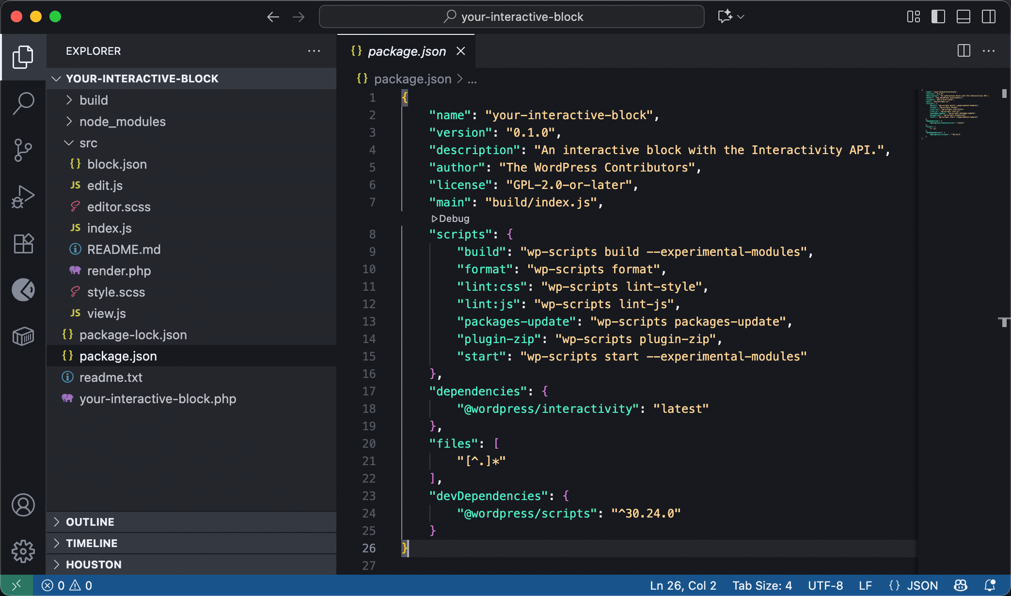Toggle the Primary Side Bar visibility
Image resolution: width=1011 pixels, height=596 pixels.
[x=938, y=16]
